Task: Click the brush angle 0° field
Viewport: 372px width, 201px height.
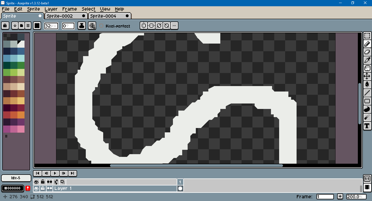Action: pyautogui.click(x=68, y=26)
